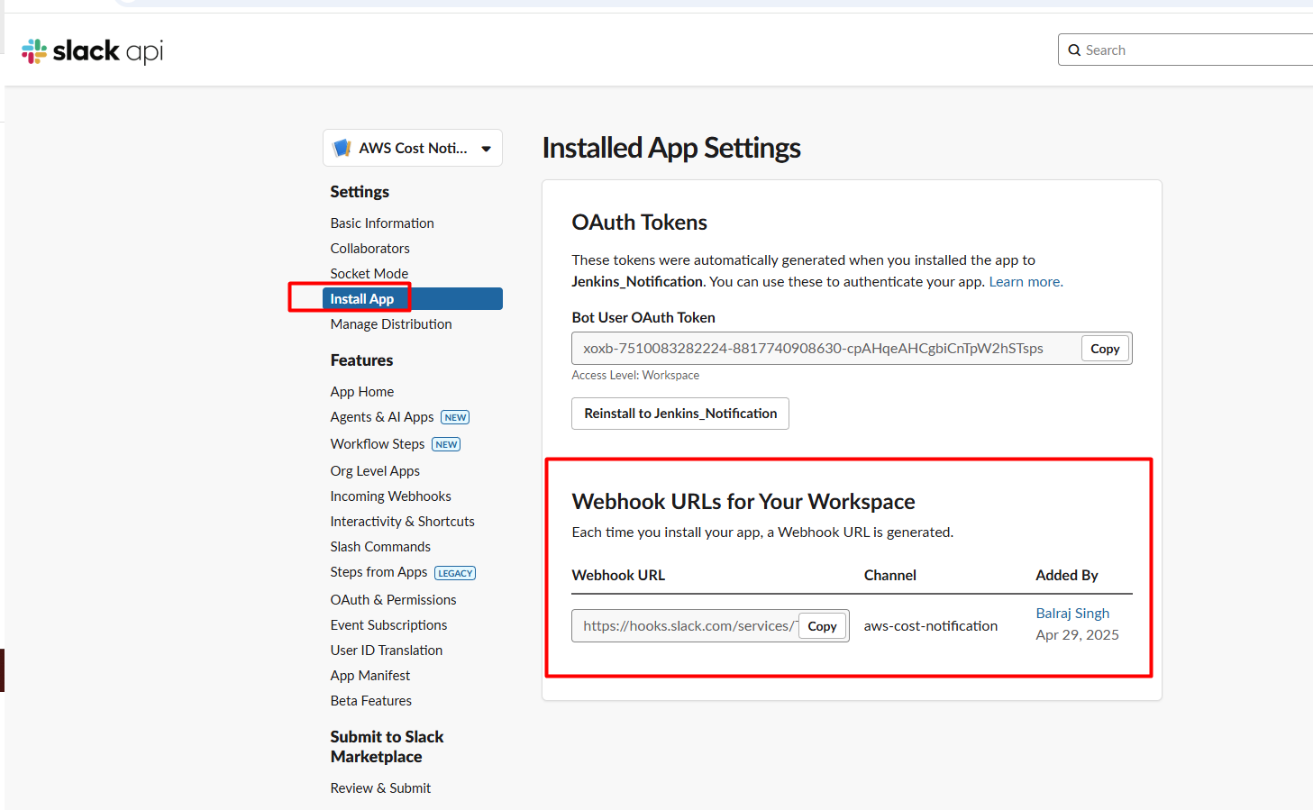Viewport: 1313px width, 810px height.
Task: Click the aws-cost-notification channel text
Action: pyautogui.click(x=931, y=626)
